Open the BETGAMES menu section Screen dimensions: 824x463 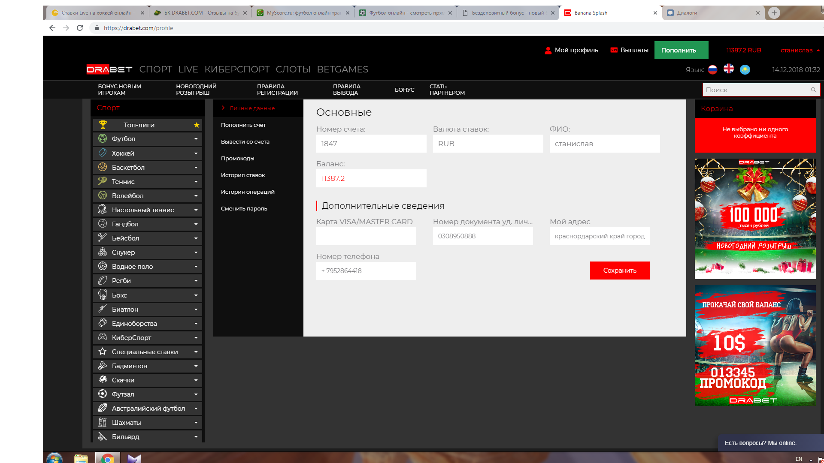342,69
